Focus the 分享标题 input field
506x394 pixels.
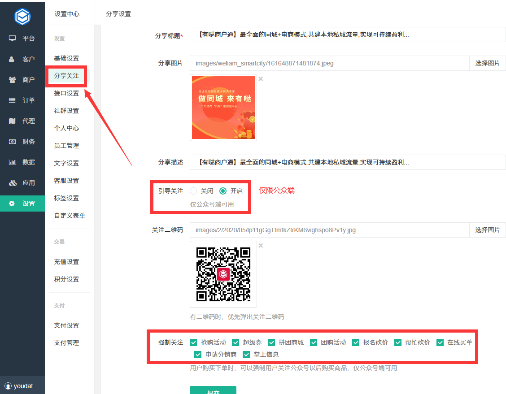(348, 35)
